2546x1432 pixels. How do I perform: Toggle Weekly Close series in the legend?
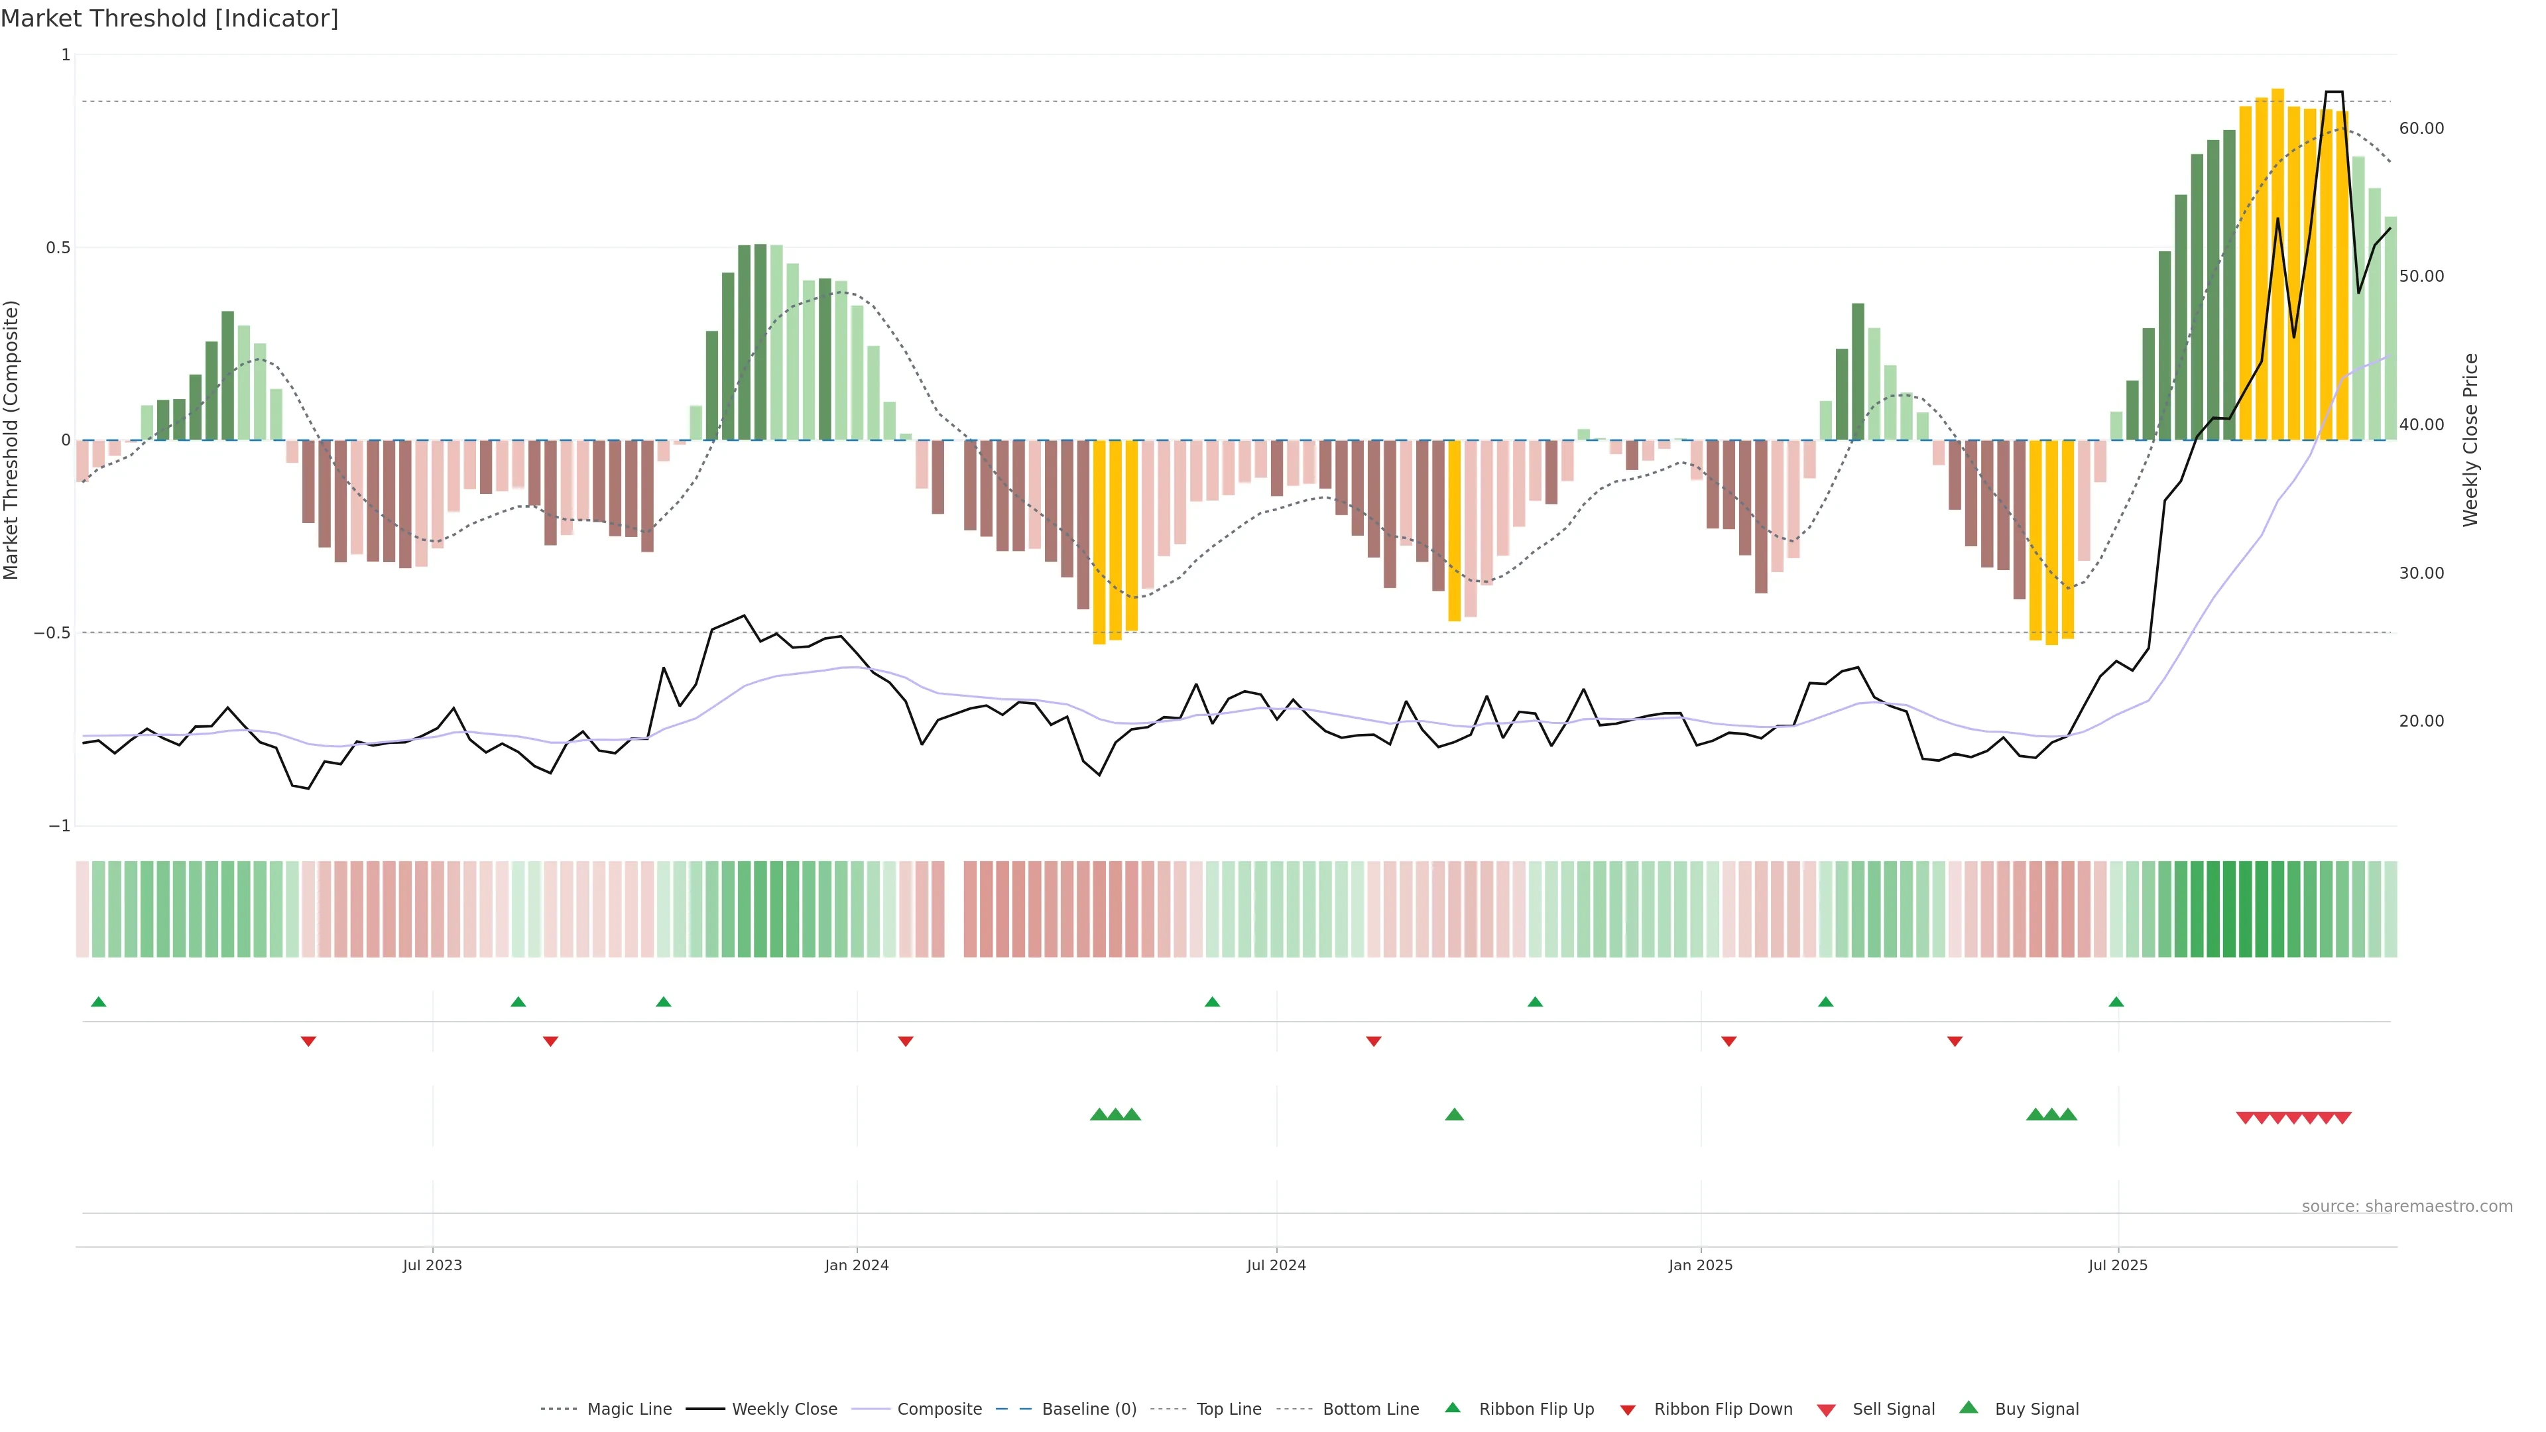click(x=784, y=1409)
